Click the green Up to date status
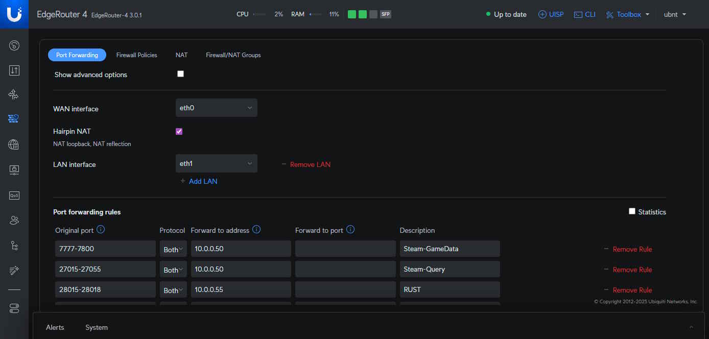The height and width of the screenshot is (339, 709). click(x=506, y=14)
